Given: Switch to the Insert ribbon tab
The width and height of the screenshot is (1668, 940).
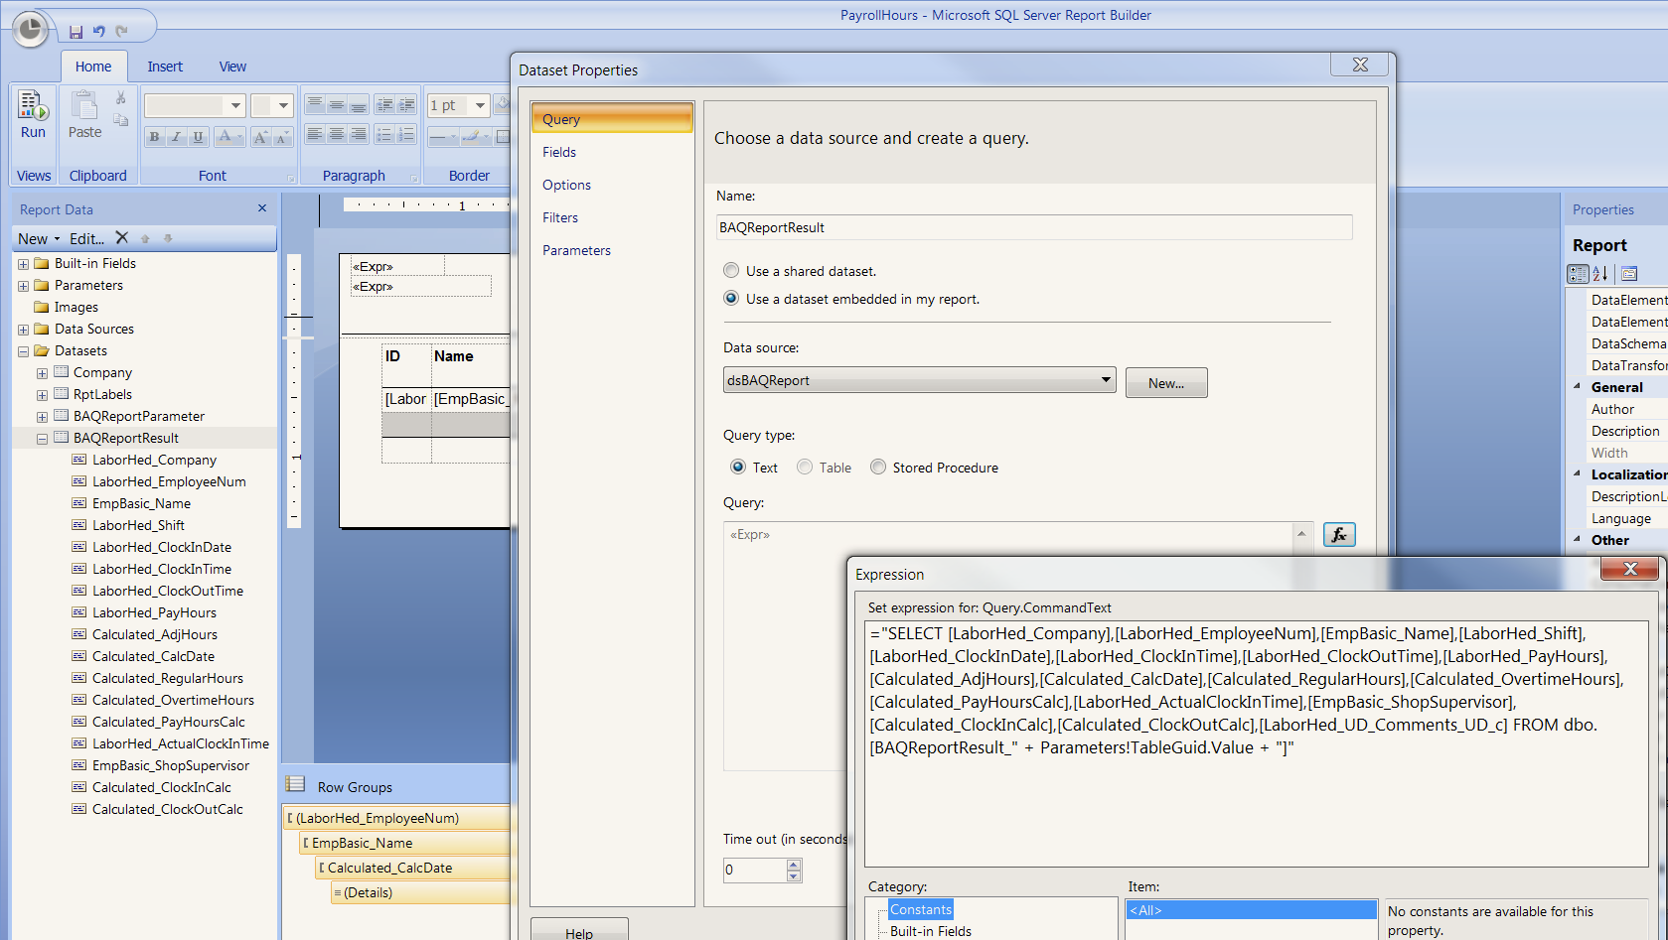Looking at the screenshot, I should (x=165, y=67).
